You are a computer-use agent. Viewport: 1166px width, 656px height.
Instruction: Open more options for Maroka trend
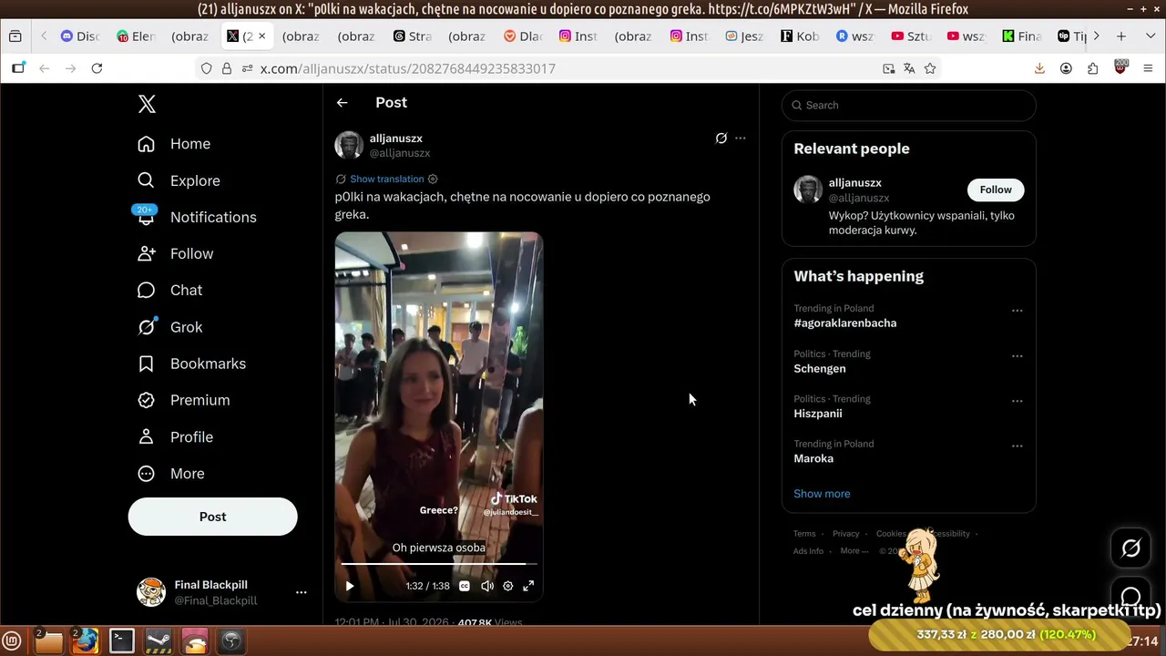click(x=1018, y=446)
